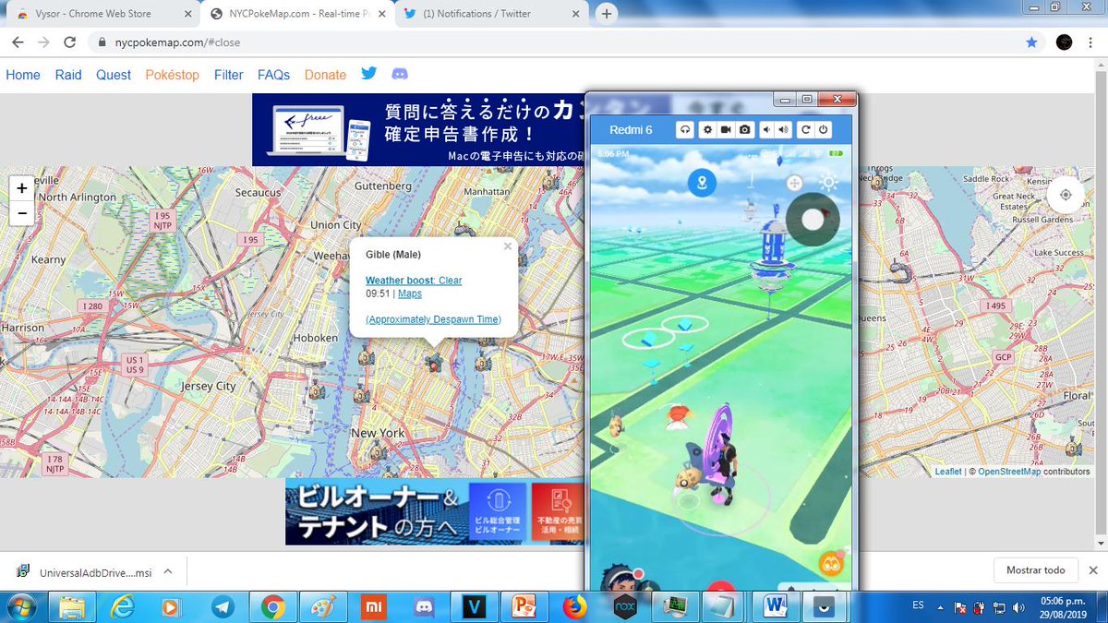Bookmark the page with the star icon
The width and height of the screenshot is (1108, 623).
pos(1033,42)
